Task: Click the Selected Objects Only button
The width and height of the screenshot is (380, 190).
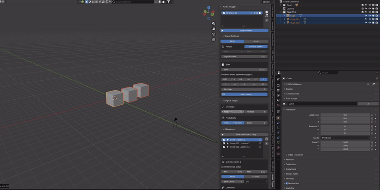Action: tap(244, 134)
